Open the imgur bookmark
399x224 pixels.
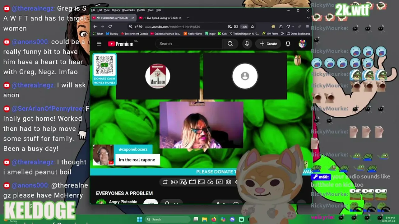(x=210, y=34)
